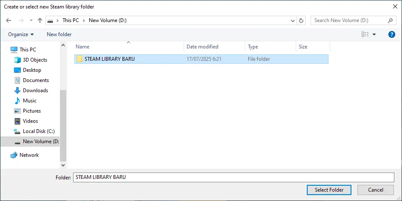Click New folder in the toolbar
The height and width of the screenshot is (201, 402).
pyautogui.click(x=59, y=34)
